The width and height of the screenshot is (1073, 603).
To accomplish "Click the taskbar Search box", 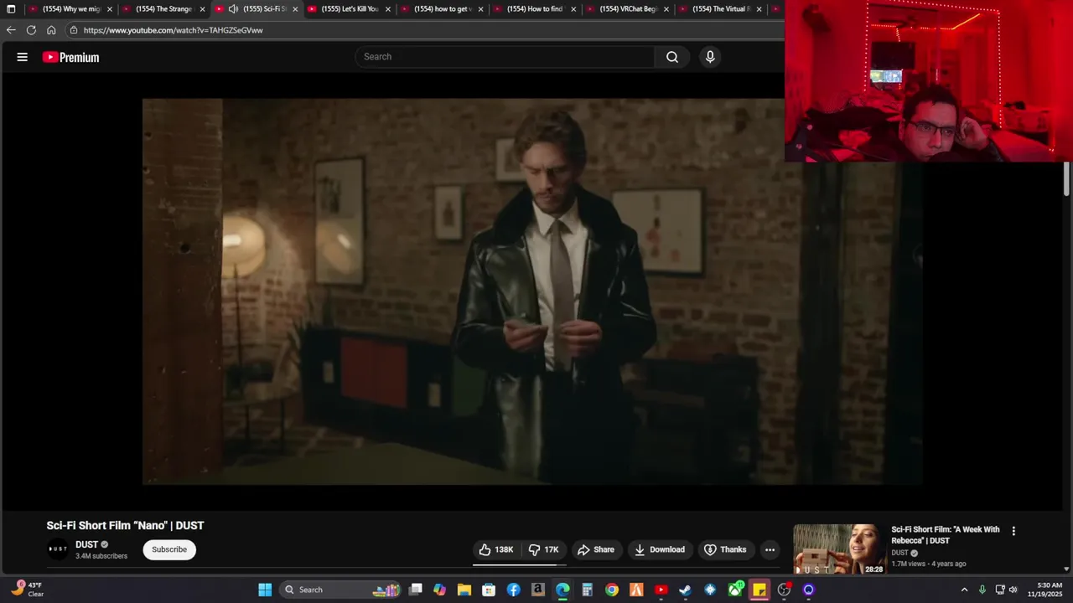I will point(340,590).
